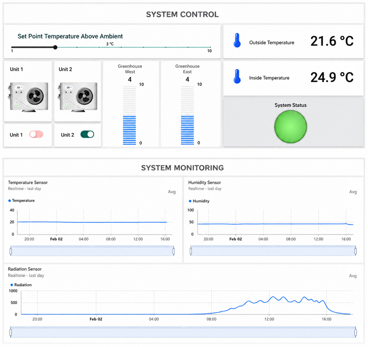
Task: Click the Set Point Temperature slider handle
Action: pyautogui.click(x=55, y=47)
